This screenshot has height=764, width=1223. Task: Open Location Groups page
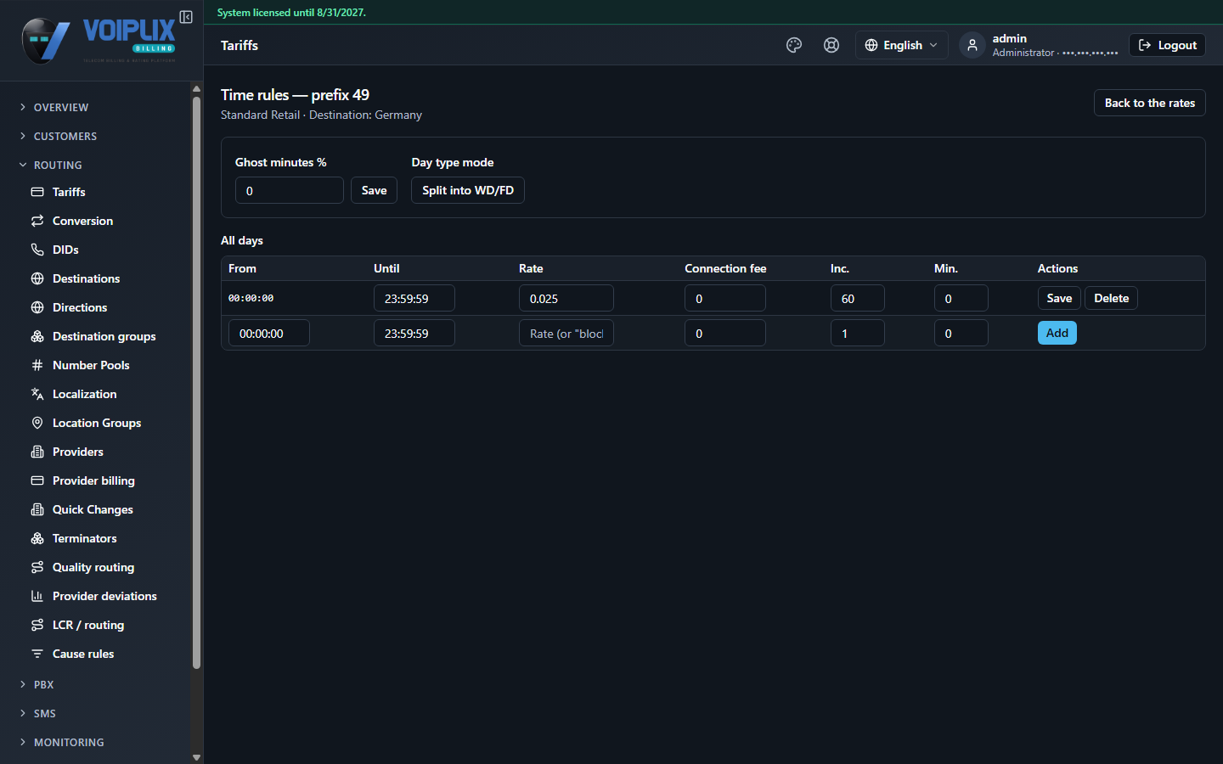pos(96,423)
